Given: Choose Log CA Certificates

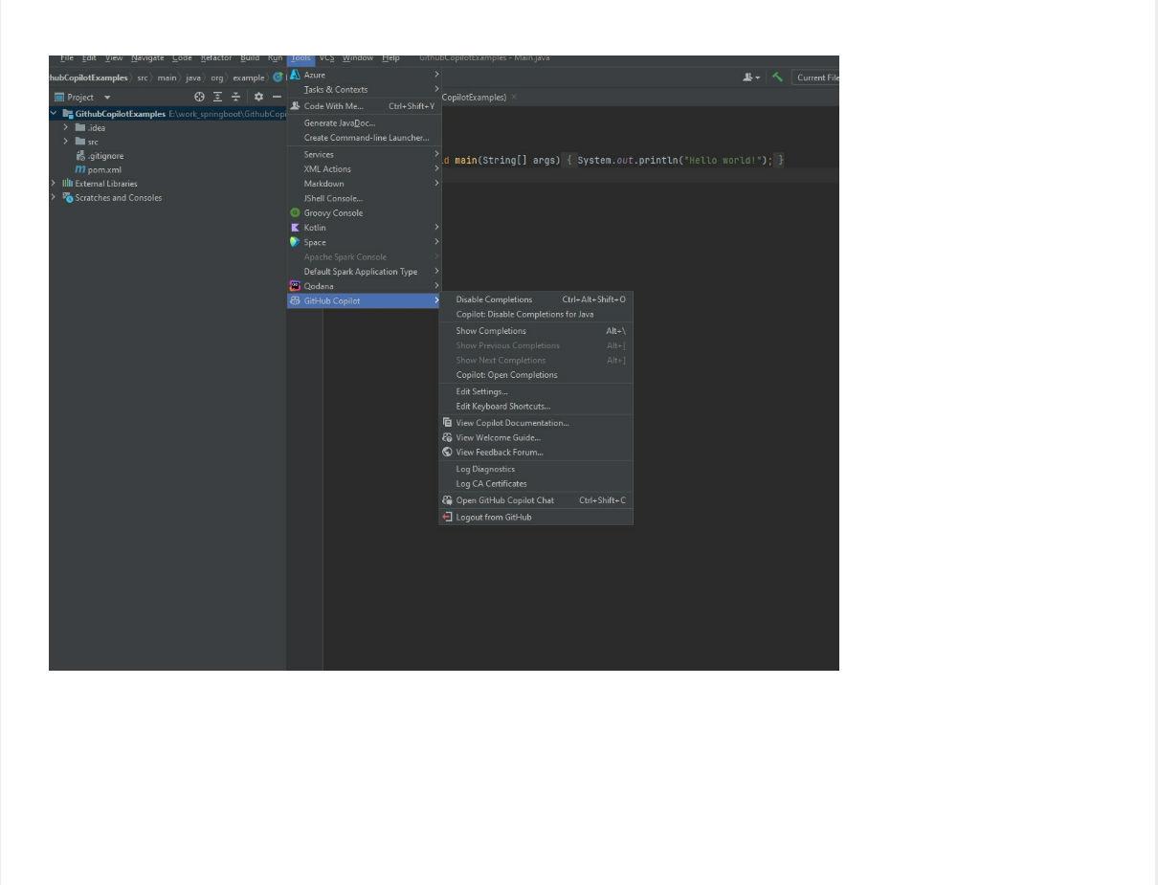Looking at the screenshot, I should pos(536,484).
